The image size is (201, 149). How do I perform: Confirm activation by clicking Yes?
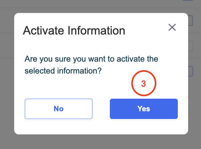point(144,109)
